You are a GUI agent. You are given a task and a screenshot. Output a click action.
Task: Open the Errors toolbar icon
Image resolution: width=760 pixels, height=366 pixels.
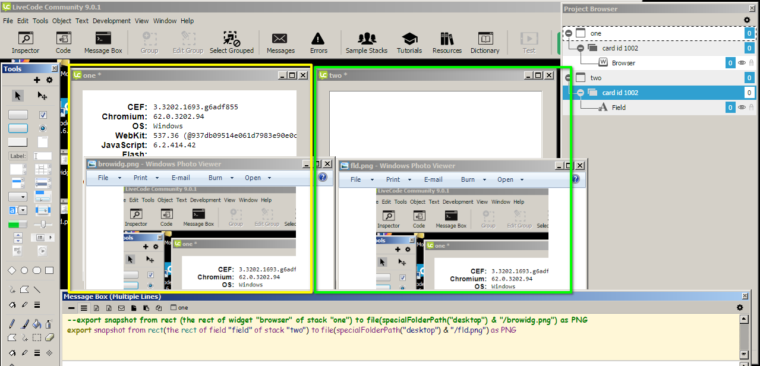point(318,43)
